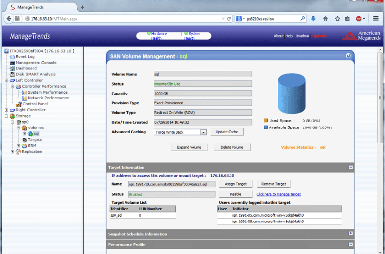Click the Delete Volume button
The image size is (385, 254).
pos(232,147)
